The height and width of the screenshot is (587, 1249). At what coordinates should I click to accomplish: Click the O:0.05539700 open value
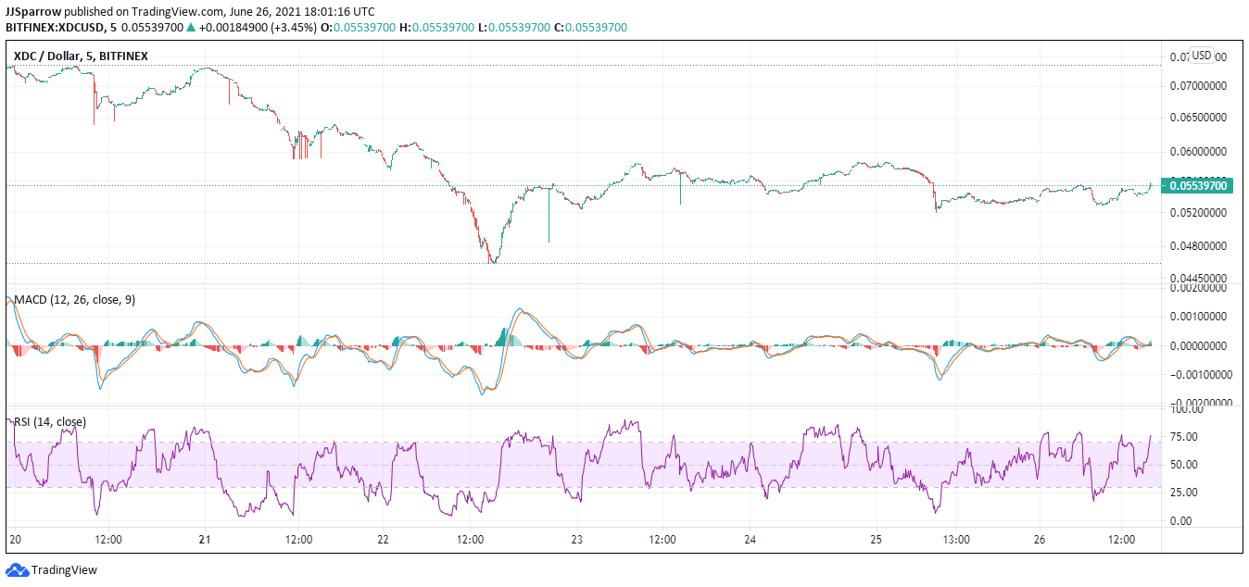[x=359, y=28]
